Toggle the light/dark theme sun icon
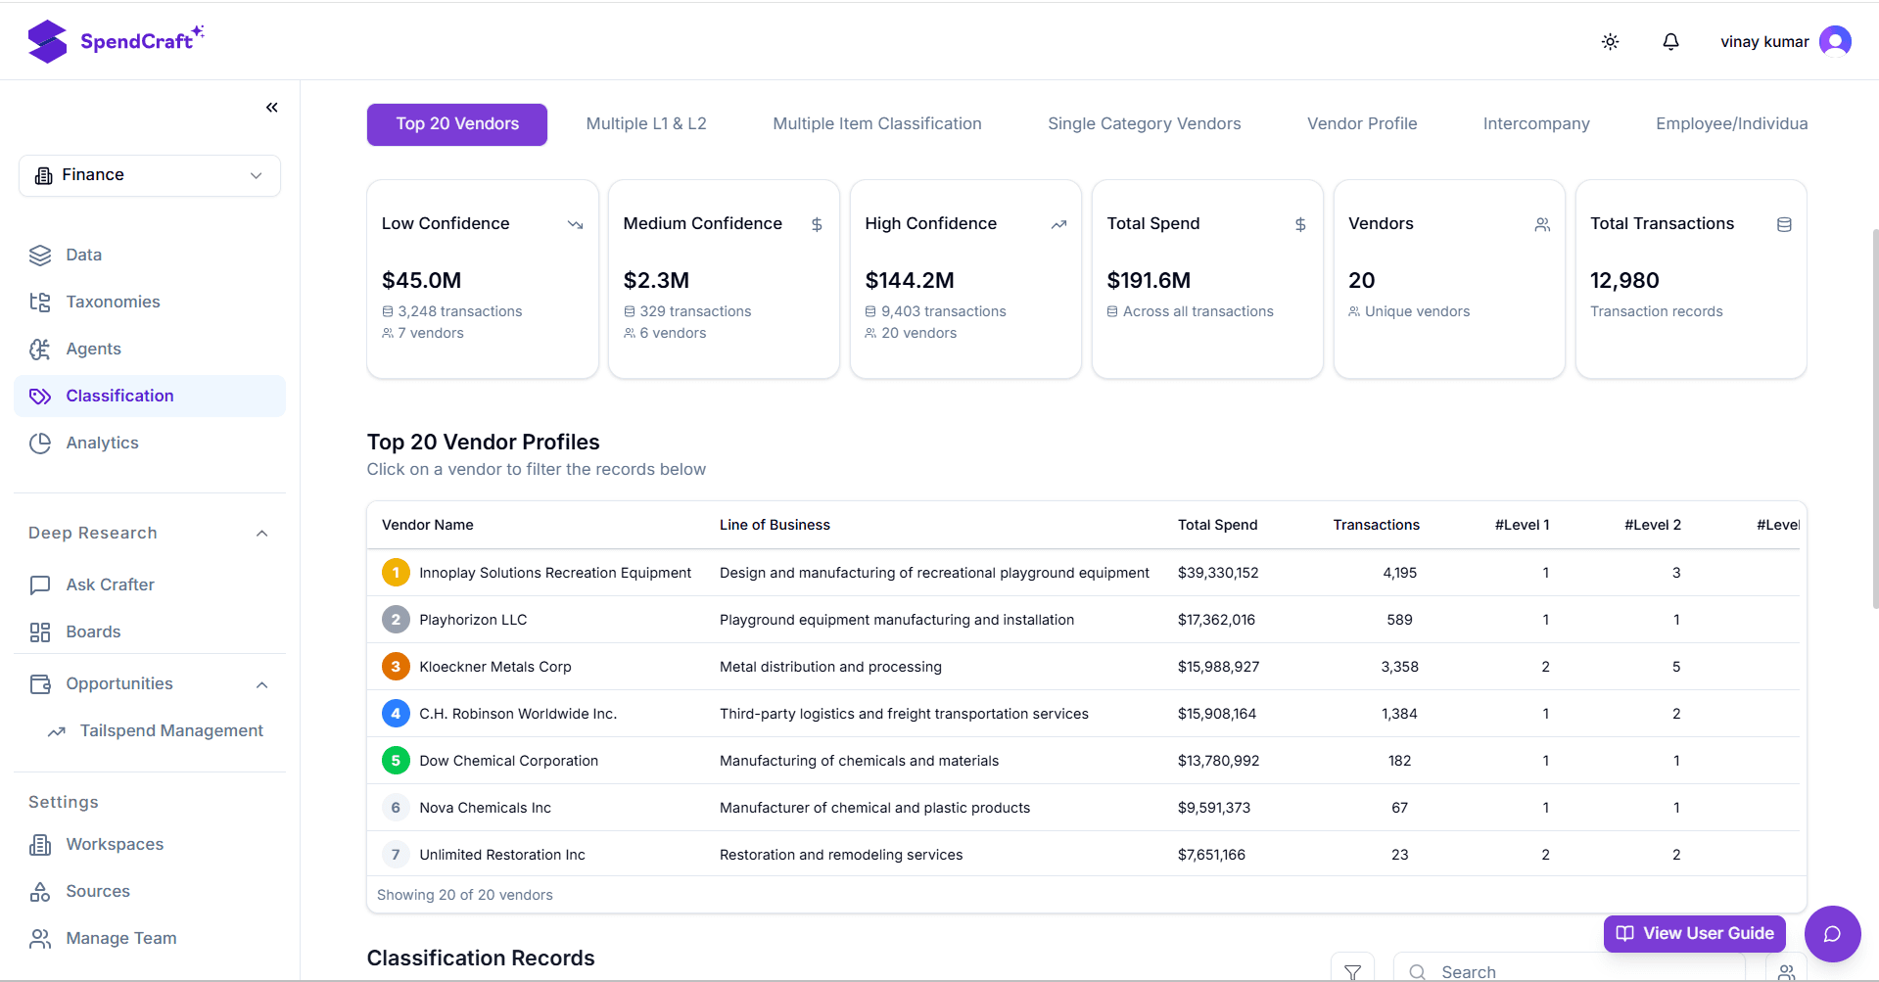The image size is (1879, 982). [1610, 42]
